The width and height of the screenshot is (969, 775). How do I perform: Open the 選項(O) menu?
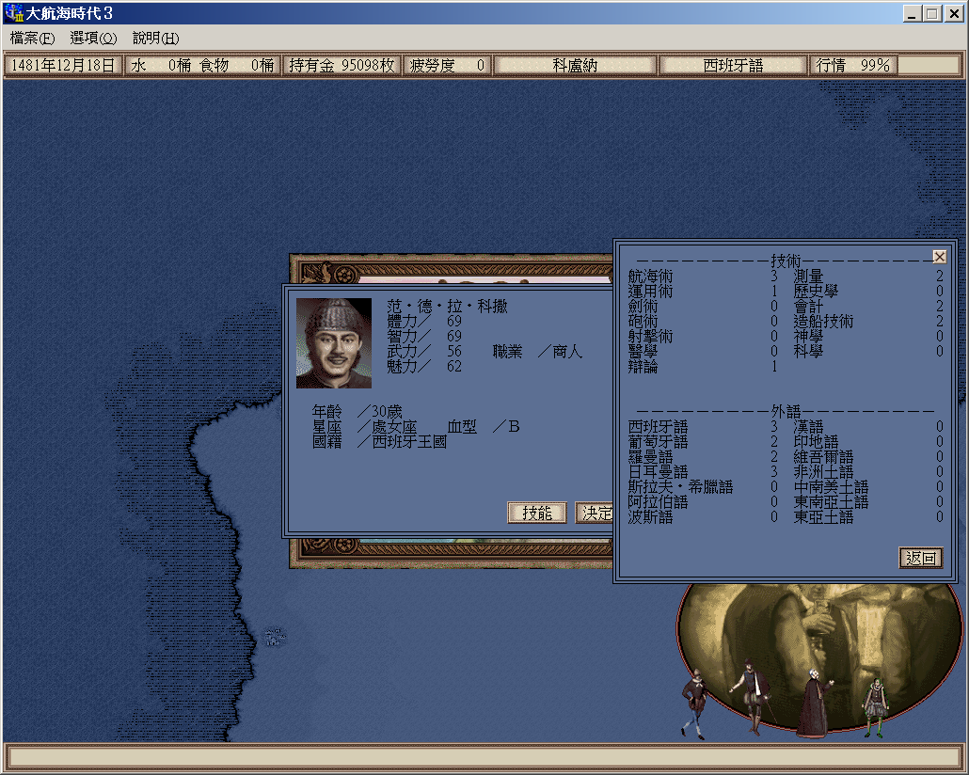[93, 39]
